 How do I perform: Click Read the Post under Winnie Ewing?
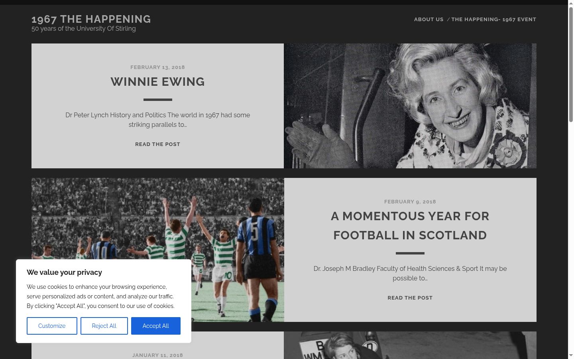157,144
